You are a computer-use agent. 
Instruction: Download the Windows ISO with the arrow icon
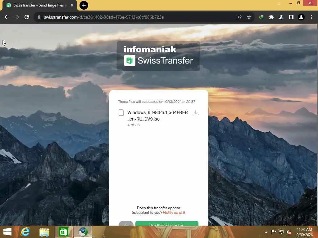coord(196,113)
